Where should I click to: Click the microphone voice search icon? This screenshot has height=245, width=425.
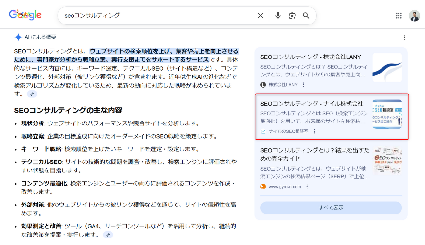point(277,15)
